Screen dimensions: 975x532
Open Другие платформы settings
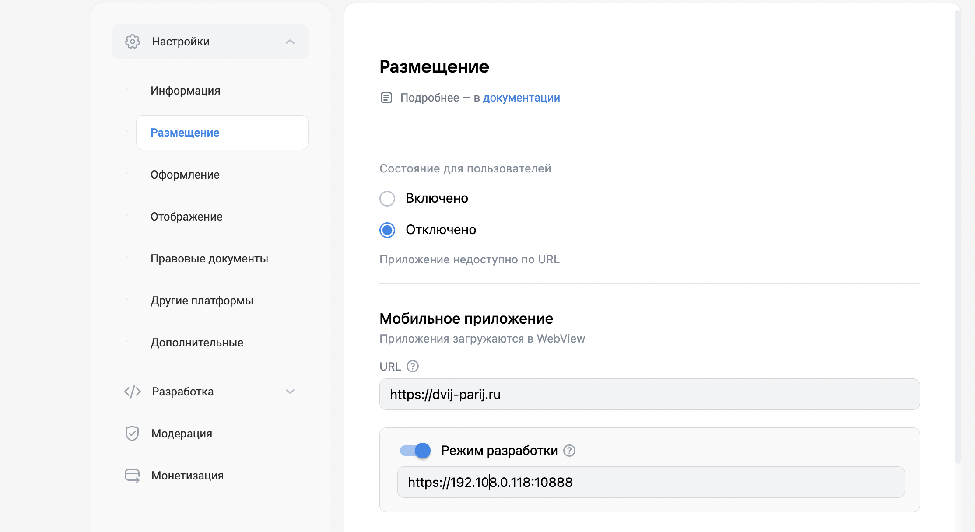[x=202, y=300]
